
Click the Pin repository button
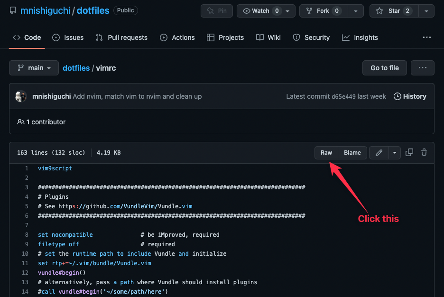pos(216,10)
